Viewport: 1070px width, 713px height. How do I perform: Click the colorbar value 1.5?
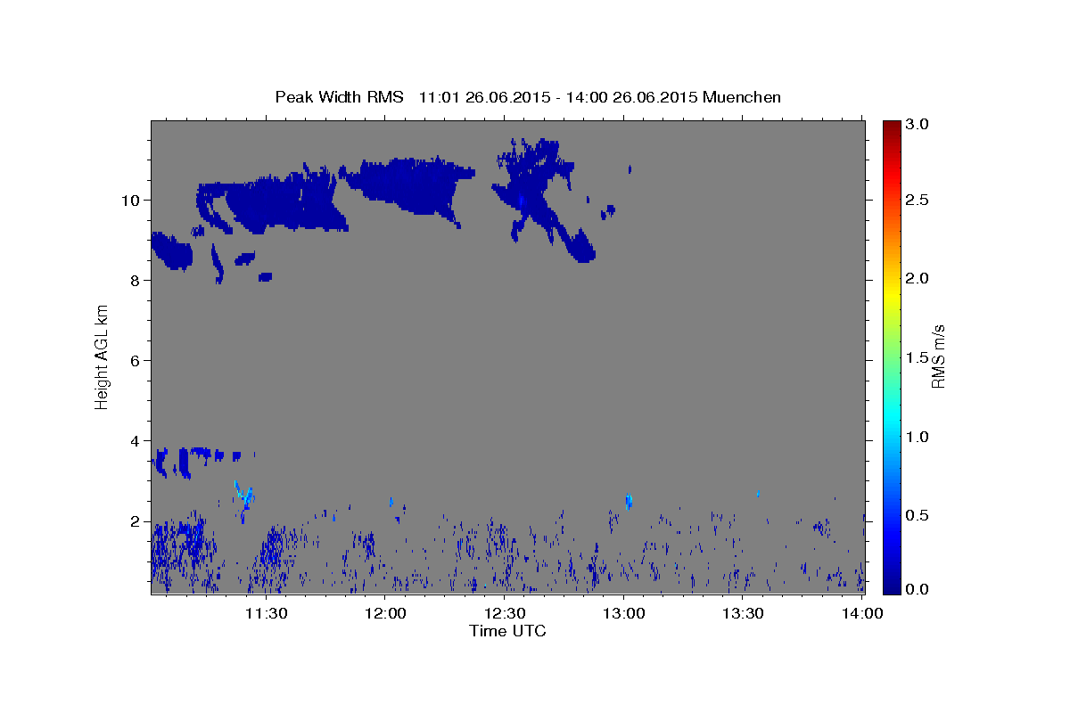pos(918,357)
